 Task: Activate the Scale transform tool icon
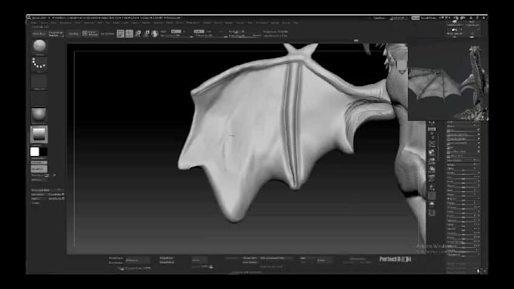147,33
